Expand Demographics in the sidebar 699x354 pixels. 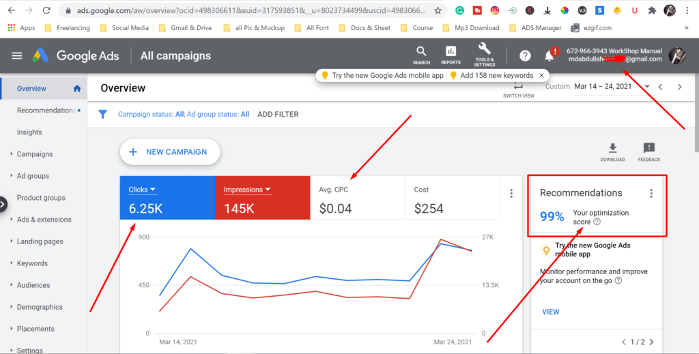point(12,306)
